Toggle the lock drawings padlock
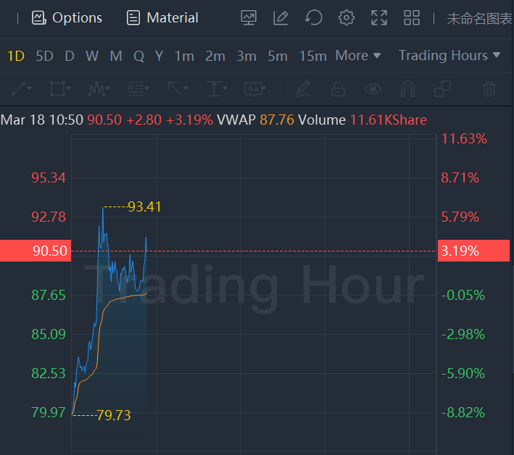This screenshot has height=455, width=514. click(x=338, y=89)
